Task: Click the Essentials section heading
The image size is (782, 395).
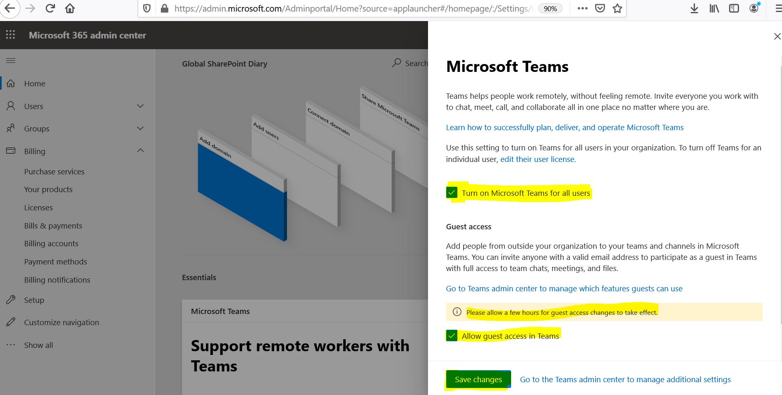Action: [x=199, y=277]
